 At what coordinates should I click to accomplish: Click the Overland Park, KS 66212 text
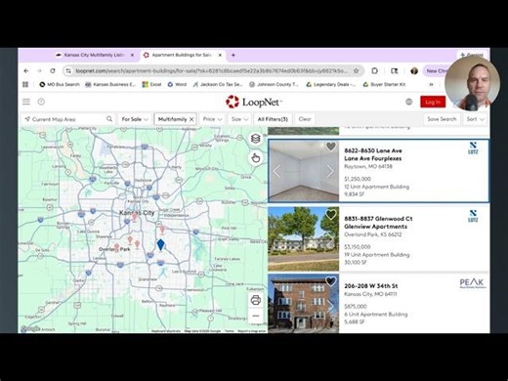[x=373, y=234]
